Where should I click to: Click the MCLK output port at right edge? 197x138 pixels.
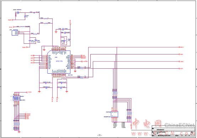click(x=181, y=47)
